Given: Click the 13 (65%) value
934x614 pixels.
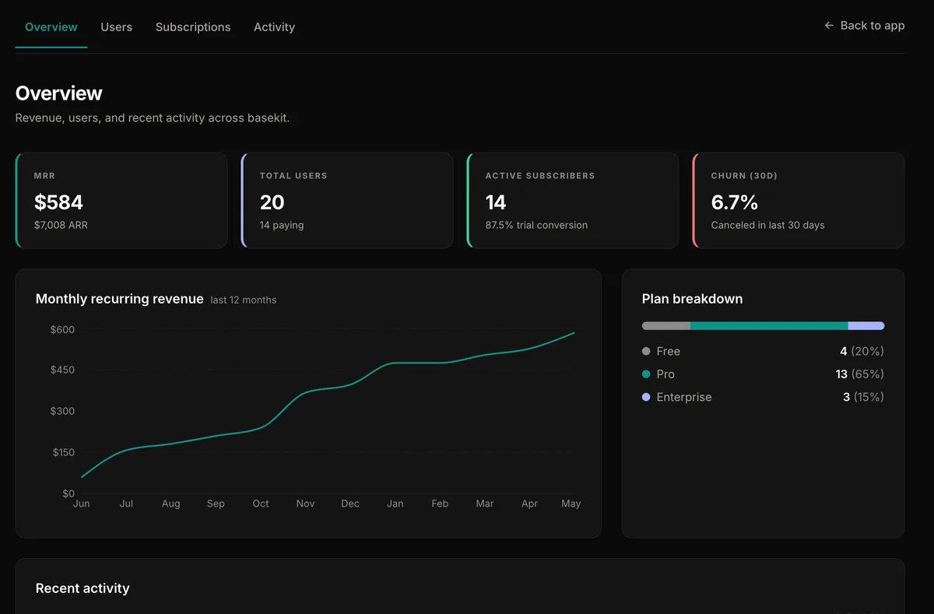Looking at the screenshot, I should [x=859, y=374].
